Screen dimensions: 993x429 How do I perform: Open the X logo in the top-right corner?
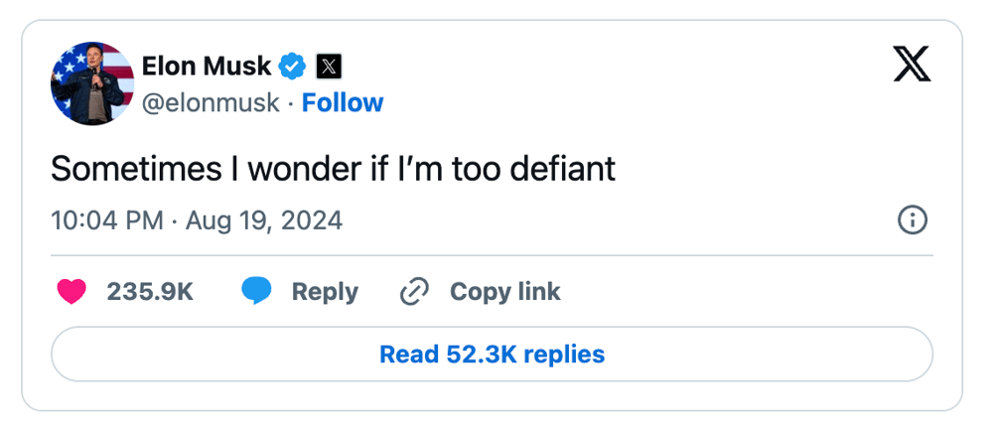pos(913,65)
